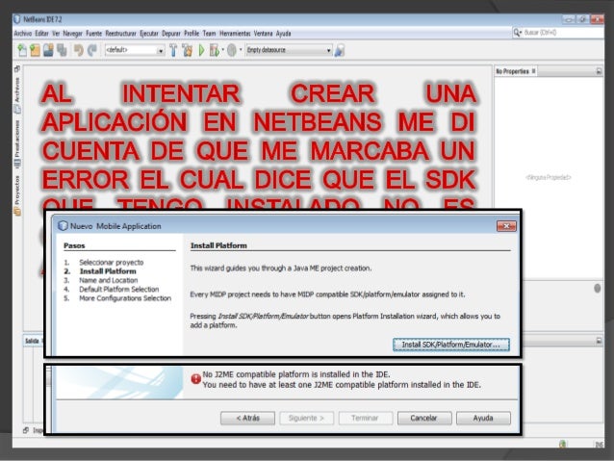Open the Empty datasource dropdown

[328, 50]
